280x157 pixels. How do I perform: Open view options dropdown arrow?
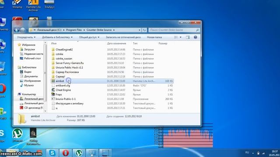181,37
